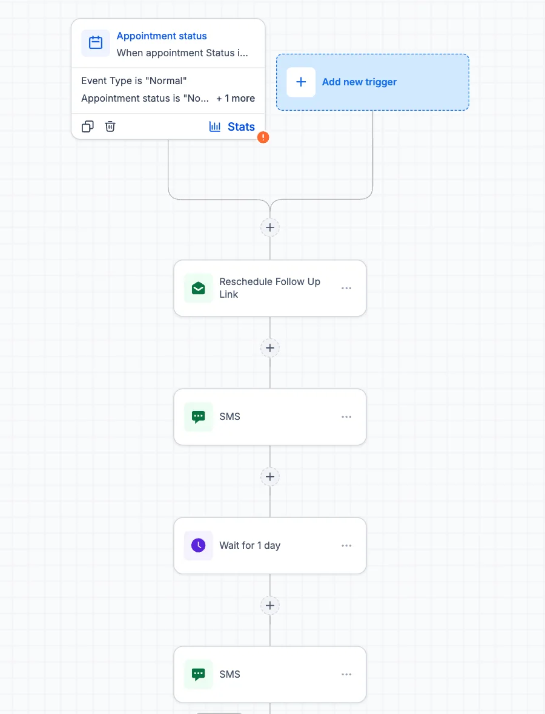Viewport: 545px width, 714px height.
Task: Open the Wait for 1 day step
Action: [x=269, y=546]
